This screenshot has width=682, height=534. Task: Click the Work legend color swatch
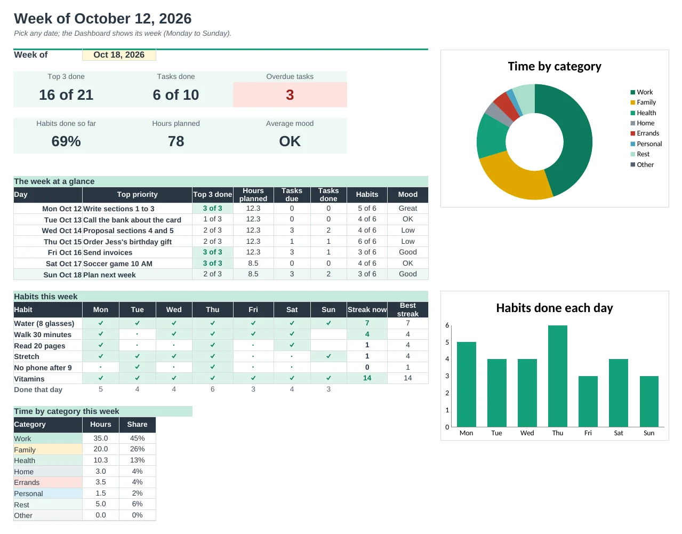pos(633,92)
